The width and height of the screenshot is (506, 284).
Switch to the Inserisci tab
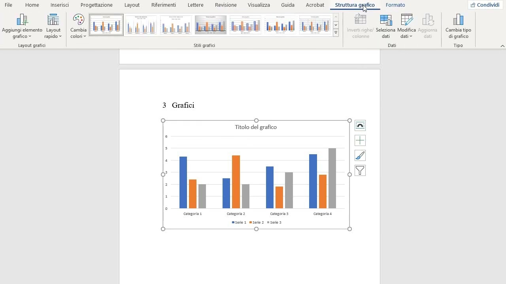point(60,5)
